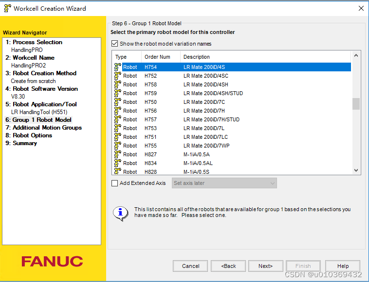
Task: Select LR Mate 200iD/7H description
Action: pos(204,111)
